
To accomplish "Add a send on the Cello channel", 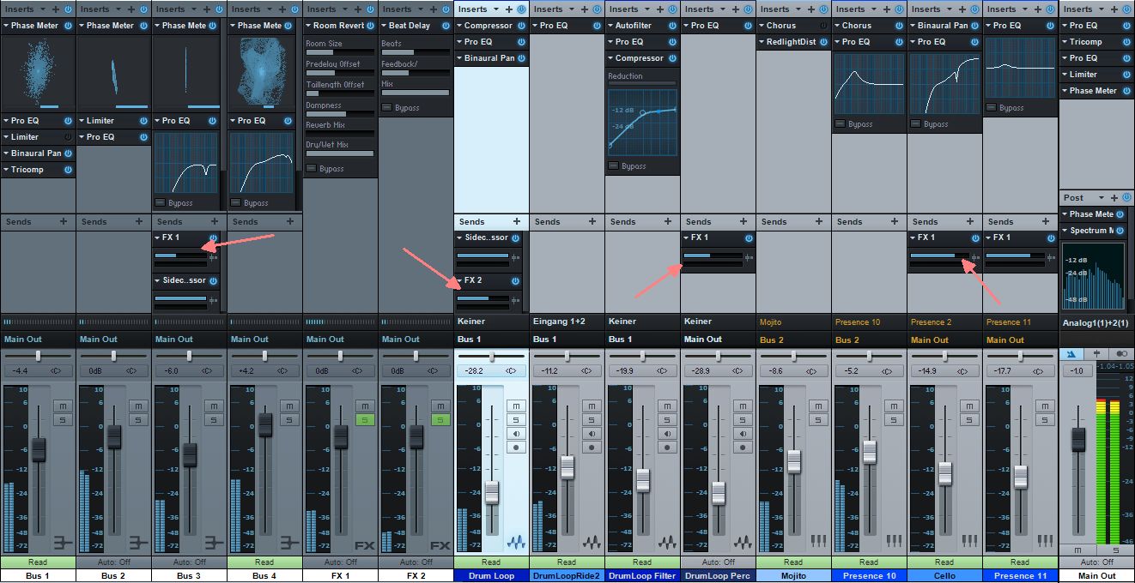I will [x=970, y=221].
